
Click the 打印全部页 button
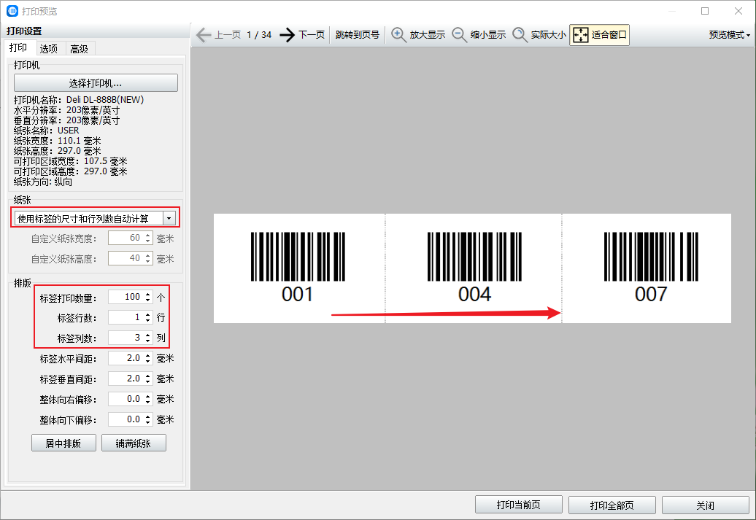(x=612, y=505)
